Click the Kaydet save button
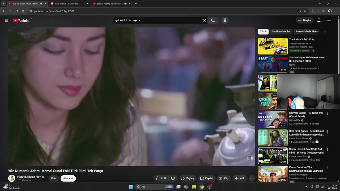 pos(206,178)
